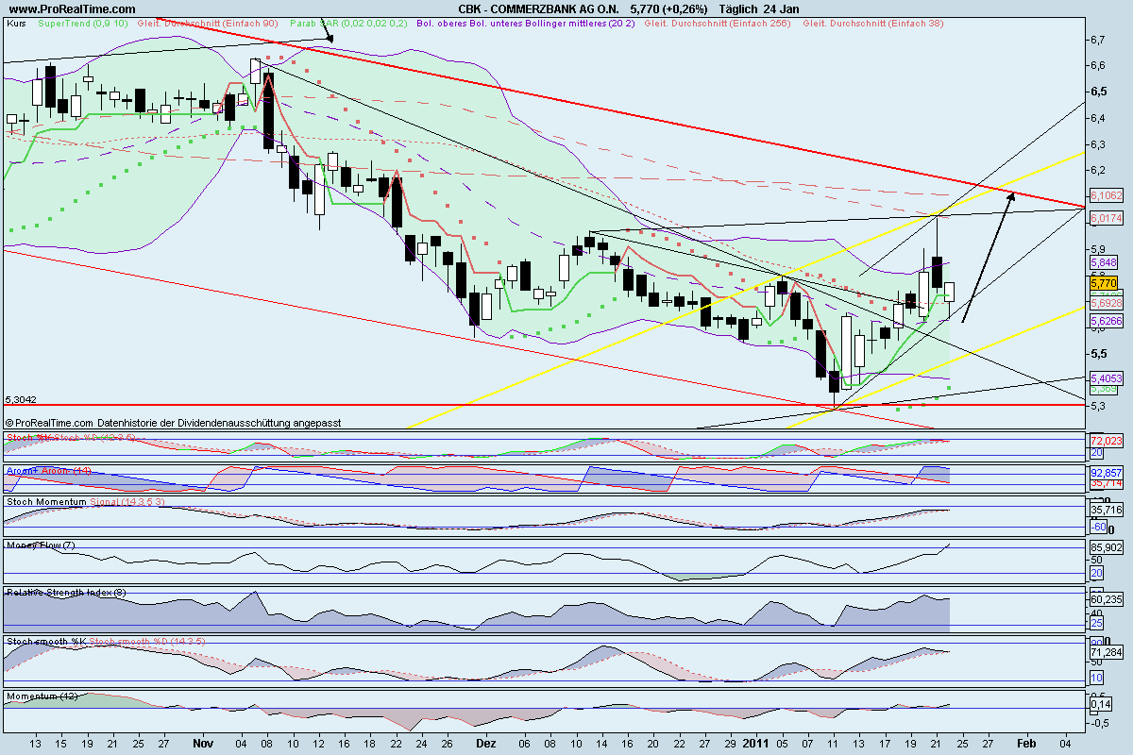Click the 72,023 stochastic value tag
Viewport: 1133px width, 755px height.
(x=1105, y=441)
